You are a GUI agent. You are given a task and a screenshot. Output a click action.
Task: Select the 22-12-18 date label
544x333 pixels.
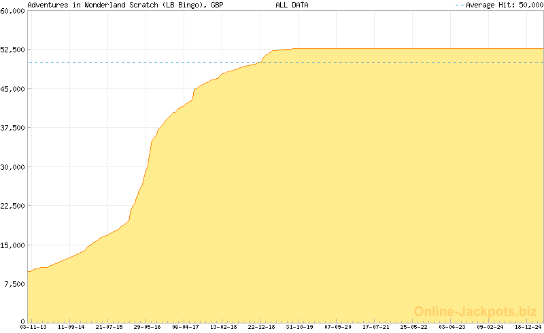(262, 327)
